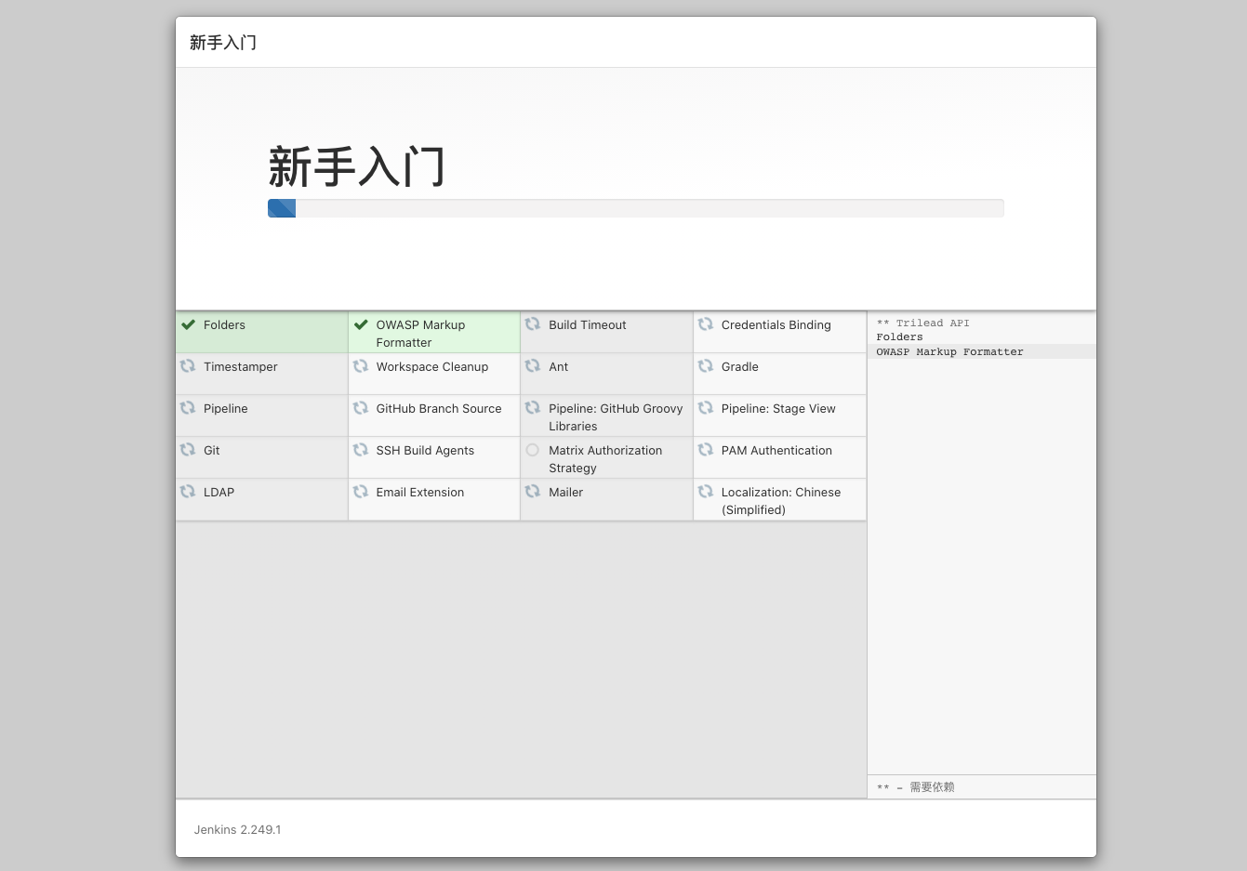The width and height of the screenshot is (1247, 871).
Task: Click the Credentials Binding loading icon
Action: pyautogui.click(x=705, y=324)
